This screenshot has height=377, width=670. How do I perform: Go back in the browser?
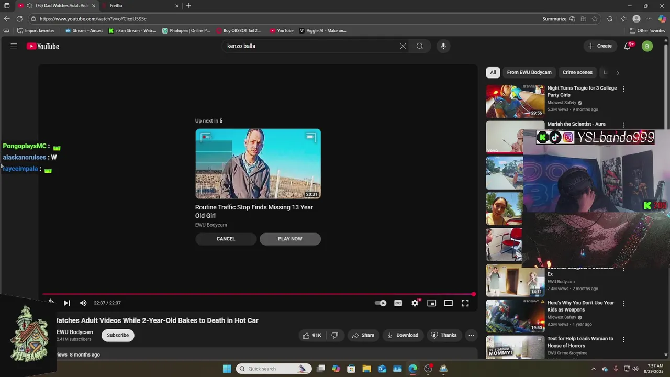(x=7, y=19)
